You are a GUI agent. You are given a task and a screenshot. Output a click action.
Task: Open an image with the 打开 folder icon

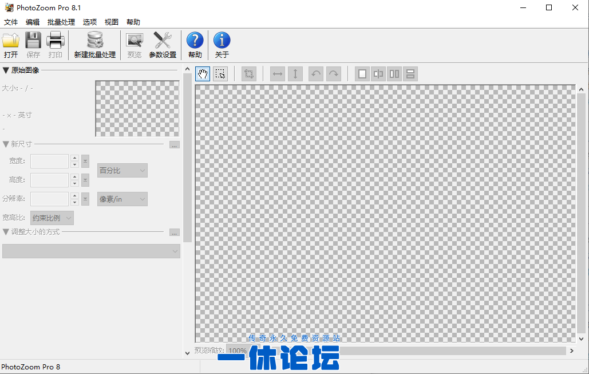click(10, 45)
